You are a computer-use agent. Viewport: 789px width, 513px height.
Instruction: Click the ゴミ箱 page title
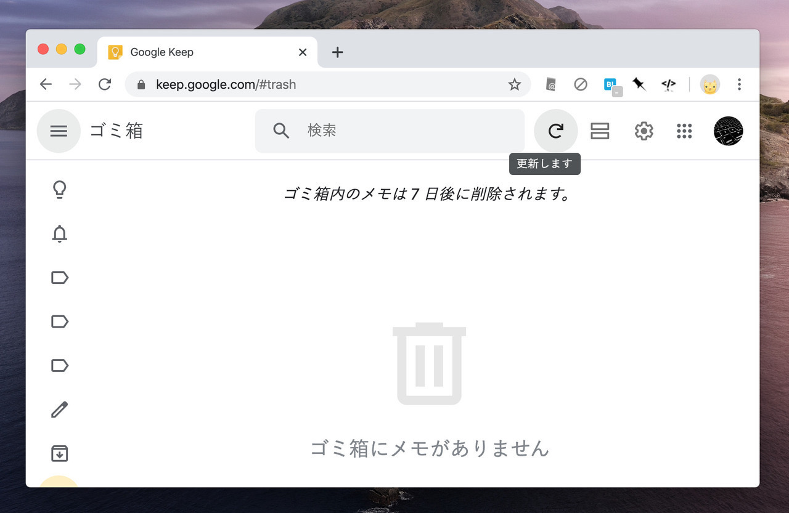pos(117,131)
